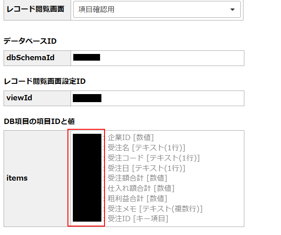
Task: Select the 粗利益合計 [数値] item
Action: (137, 198)
